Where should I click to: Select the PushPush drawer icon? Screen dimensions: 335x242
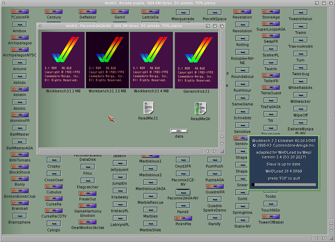coord(214,160)
